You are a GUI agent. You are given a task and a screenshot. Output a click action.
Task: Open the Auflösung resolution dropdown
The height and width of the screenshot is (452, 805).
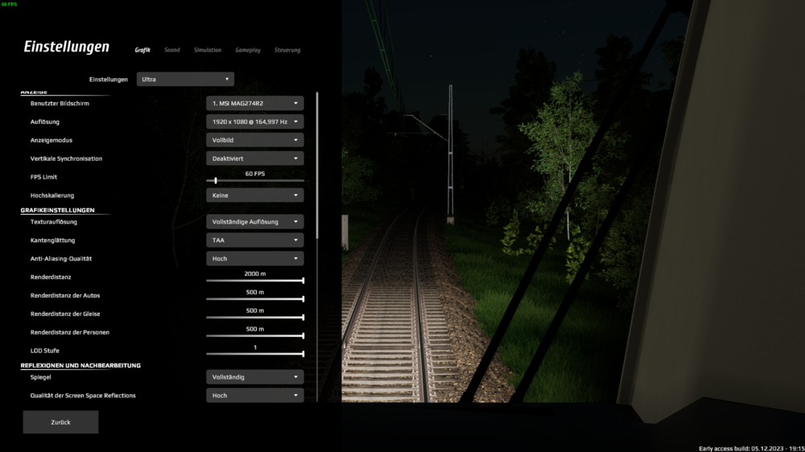tap(254, 121)
